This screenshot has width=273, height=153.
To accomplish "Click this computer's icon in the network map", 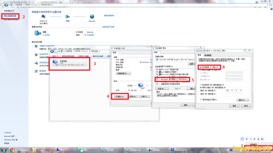I will tap(43, 17).
